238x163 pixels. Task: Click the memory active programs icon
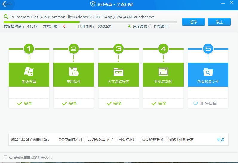(119, 72)
